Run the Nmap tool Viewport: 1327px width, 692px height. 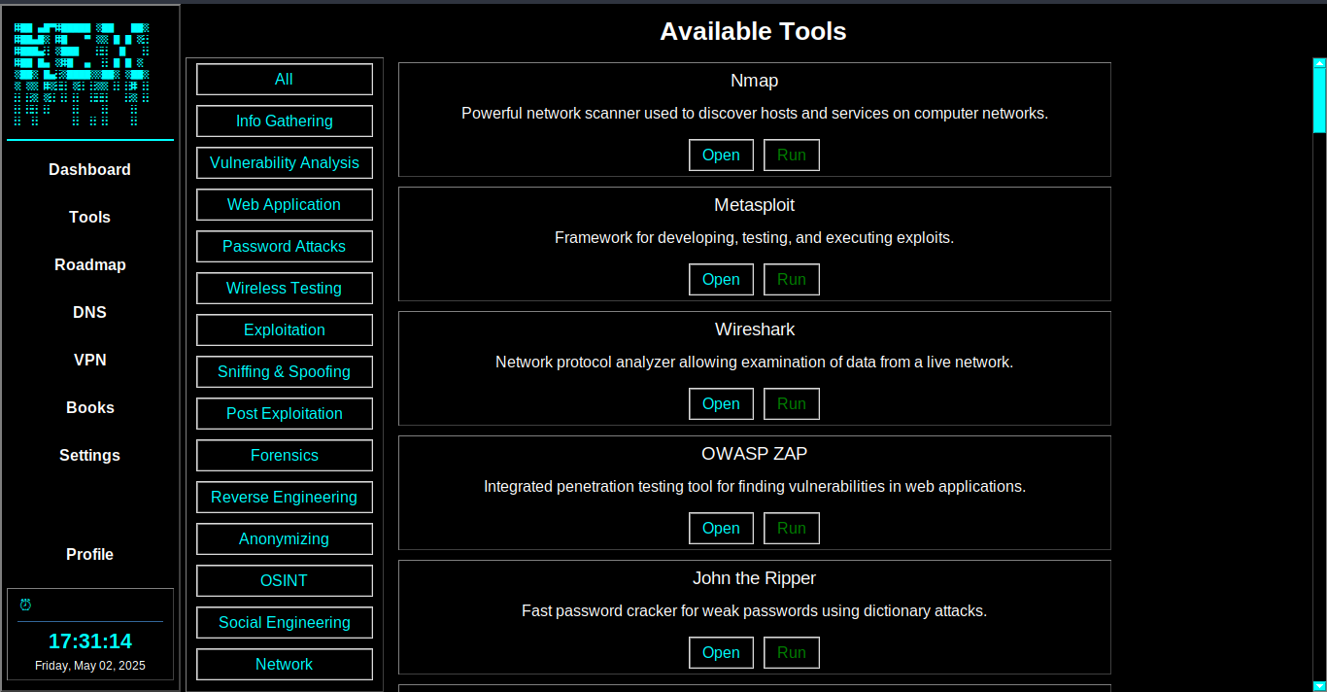[792, 156]
